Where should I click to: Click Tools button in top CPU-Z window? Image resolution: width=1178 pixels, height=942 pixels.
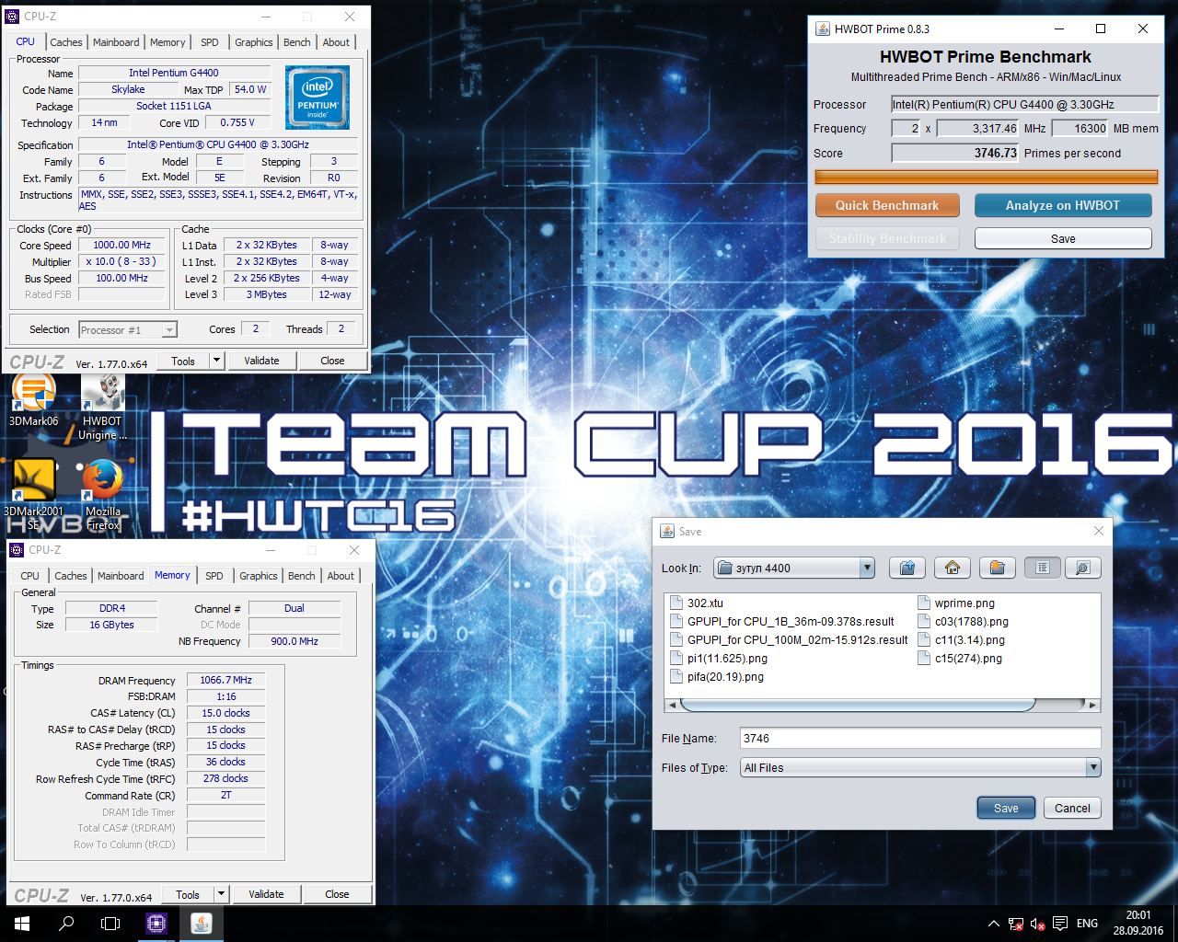[x=183, y=361]
